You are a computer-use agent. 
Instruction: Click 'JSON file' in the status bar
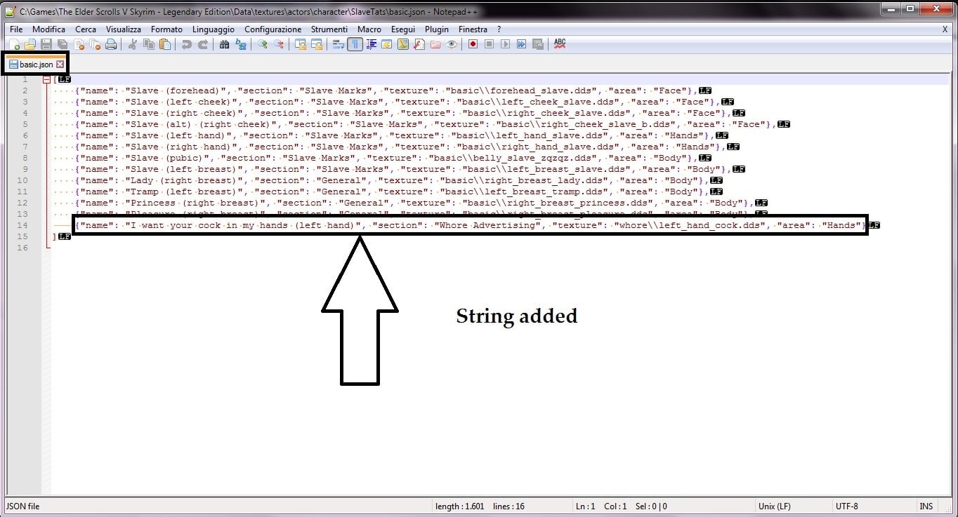tap(23, 506)
